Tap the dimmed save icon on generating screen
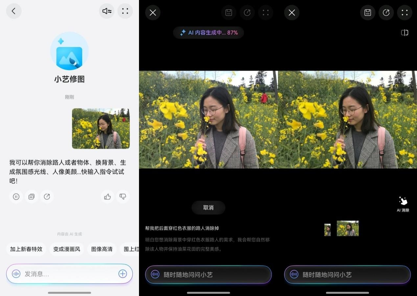 click(x=229, y=12)
